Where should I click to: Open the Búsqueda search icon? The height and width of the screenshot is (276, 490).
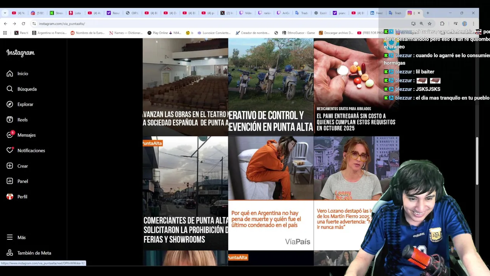click(x=10, y=89)
